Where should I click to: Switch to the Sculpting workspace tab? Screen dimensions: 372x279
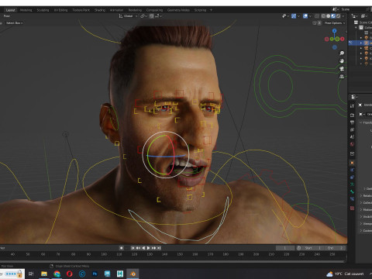pos(43,10)
